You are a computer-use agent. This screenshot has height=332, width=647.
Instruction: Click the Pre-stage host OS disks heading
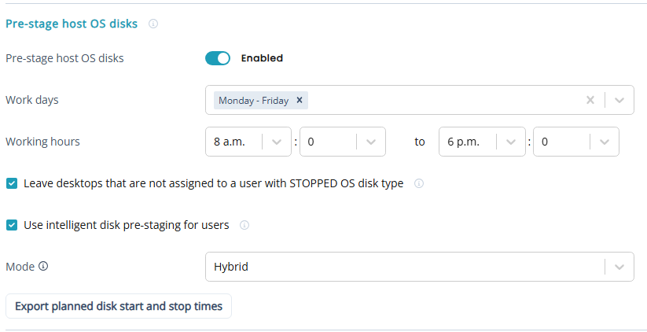coord(72,24)
